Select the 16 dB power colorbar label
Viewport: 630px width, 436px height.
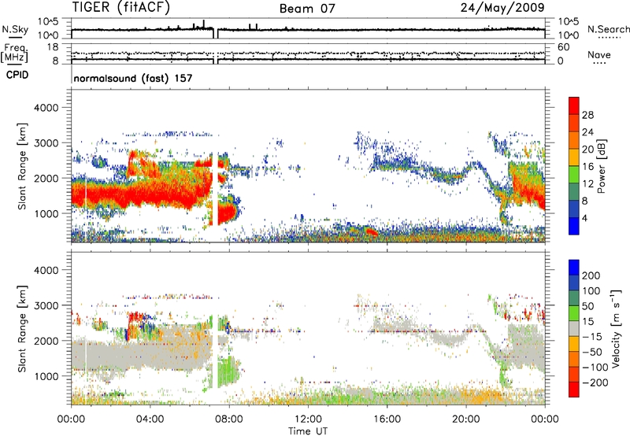587,167
